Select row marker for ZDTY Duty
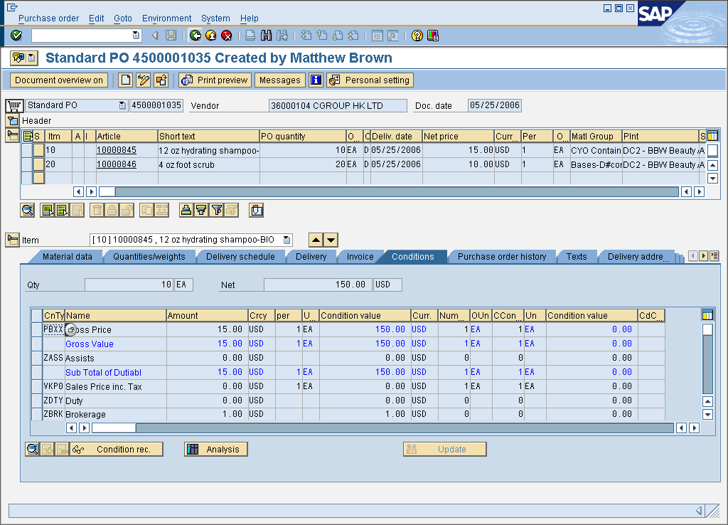This screenshot has height=525, width=728. [37, 401]
